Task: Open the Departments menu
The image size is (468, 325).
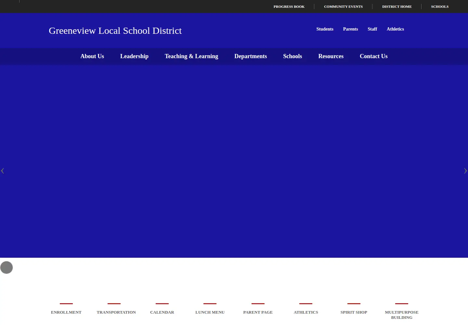Action: pyautogui.click(x=251, y=56)
